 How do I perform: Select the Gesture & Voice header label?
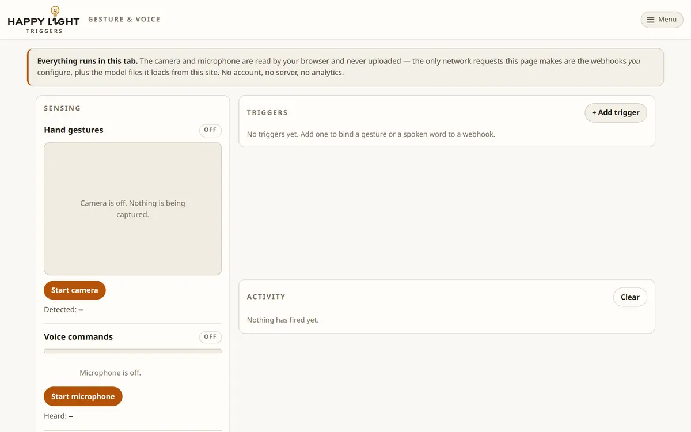pyautogui.click(x=124, y=20)
